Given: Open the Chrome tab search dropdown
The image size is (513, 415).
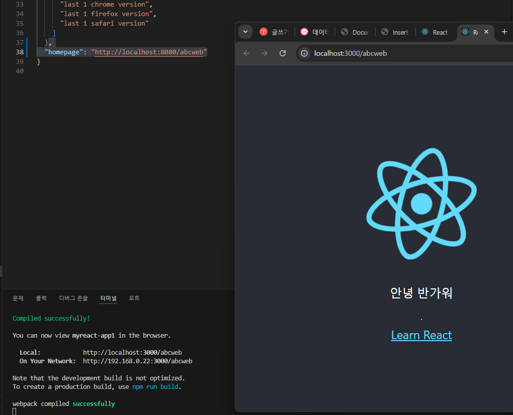Looking at the screenshot, I should 245,32.
